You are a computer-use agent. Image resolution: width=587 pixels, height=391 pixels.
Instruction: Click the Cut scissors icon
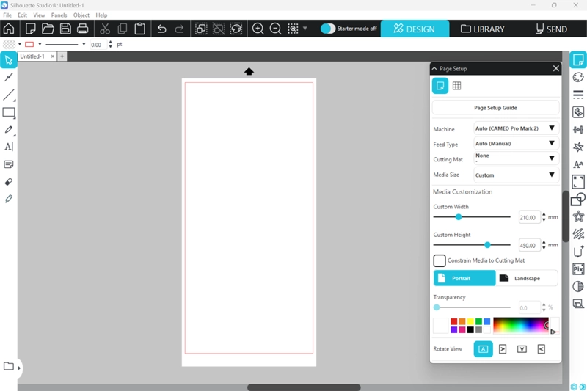pos(105,29)
